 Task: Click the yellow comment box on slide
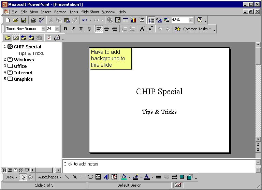point(111,59)
